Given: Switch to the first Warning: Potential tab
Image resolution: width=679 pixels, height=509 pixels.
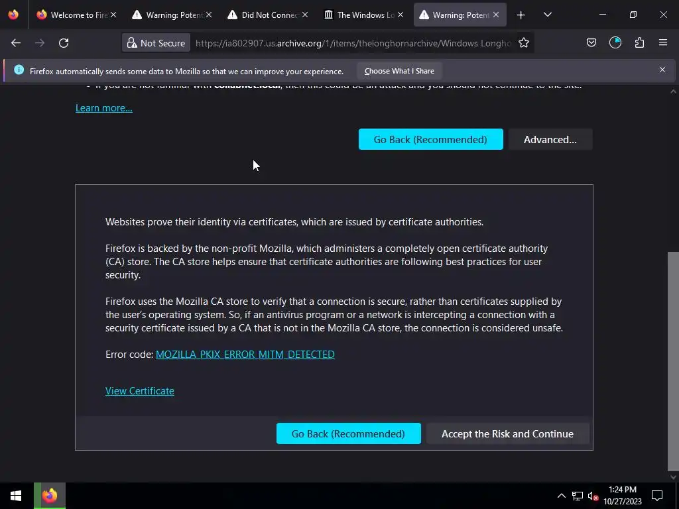Looking at the screenshot, I should (x=172, y=15).
